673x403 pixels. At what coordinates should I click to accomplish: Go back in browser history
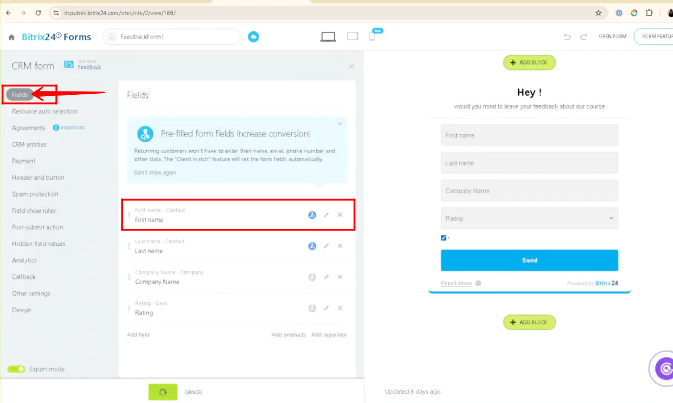pyautogui.click(x=8, y=13)
